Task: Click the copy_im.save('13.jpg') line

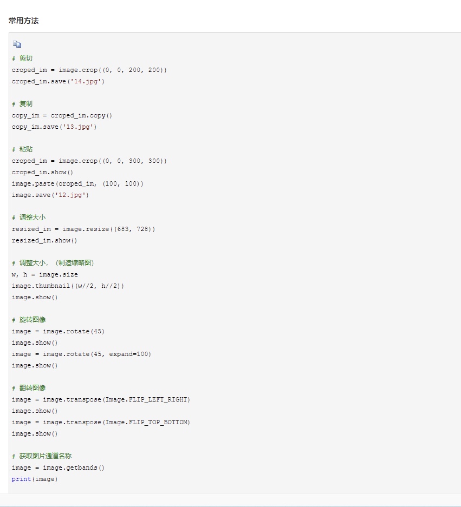Action: point(54,127)
